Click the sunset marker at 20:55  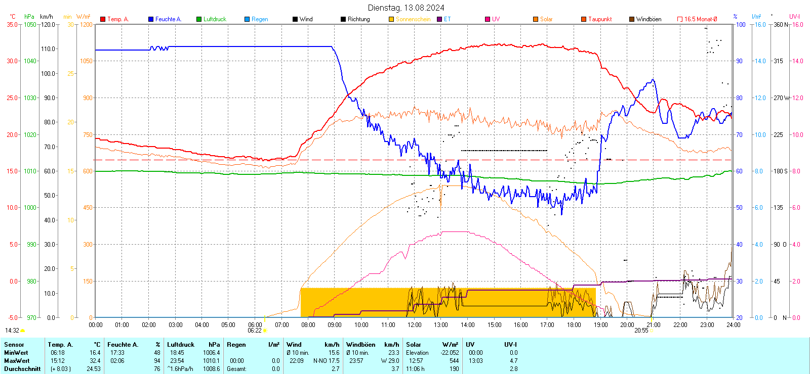click(x=651, y=331)
